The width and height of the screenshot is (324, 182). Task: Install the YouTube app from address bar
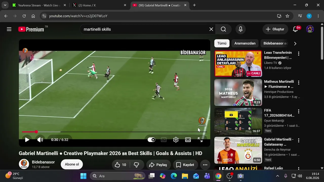pyautogui.click(x=279, y=16)
